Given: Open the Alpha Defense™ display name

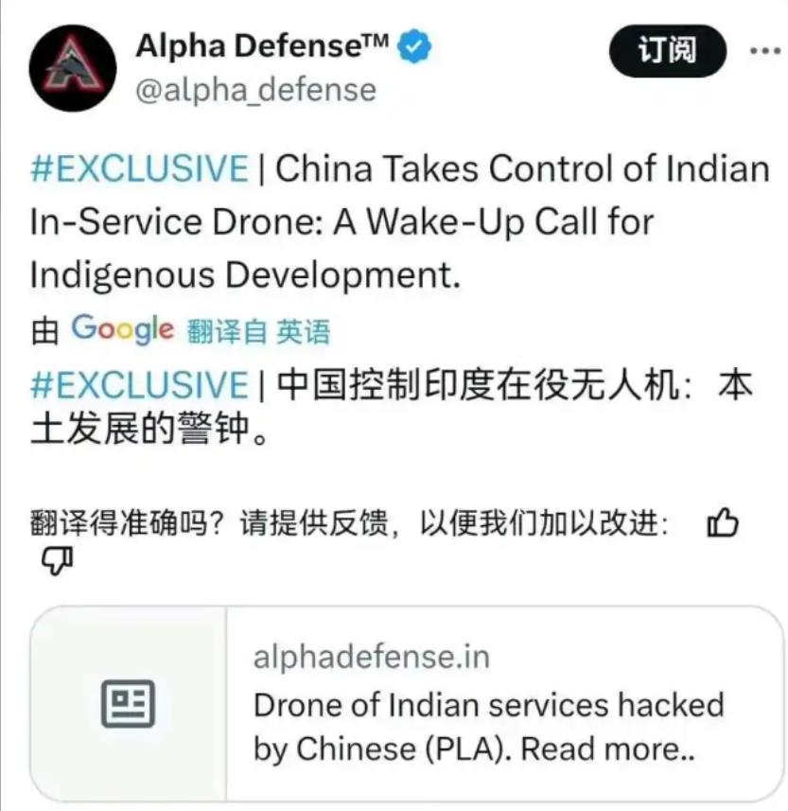Looking at the screenshot, I should click(262, 45).
